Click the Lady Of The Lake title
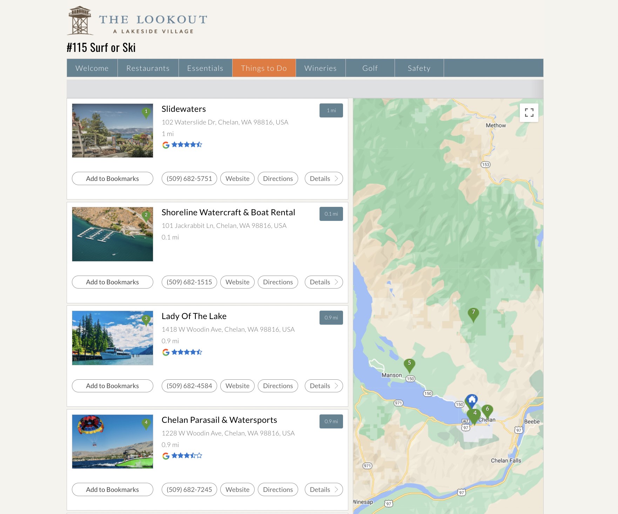This screenshot has width=618, height=514. (x=194, y=316)
